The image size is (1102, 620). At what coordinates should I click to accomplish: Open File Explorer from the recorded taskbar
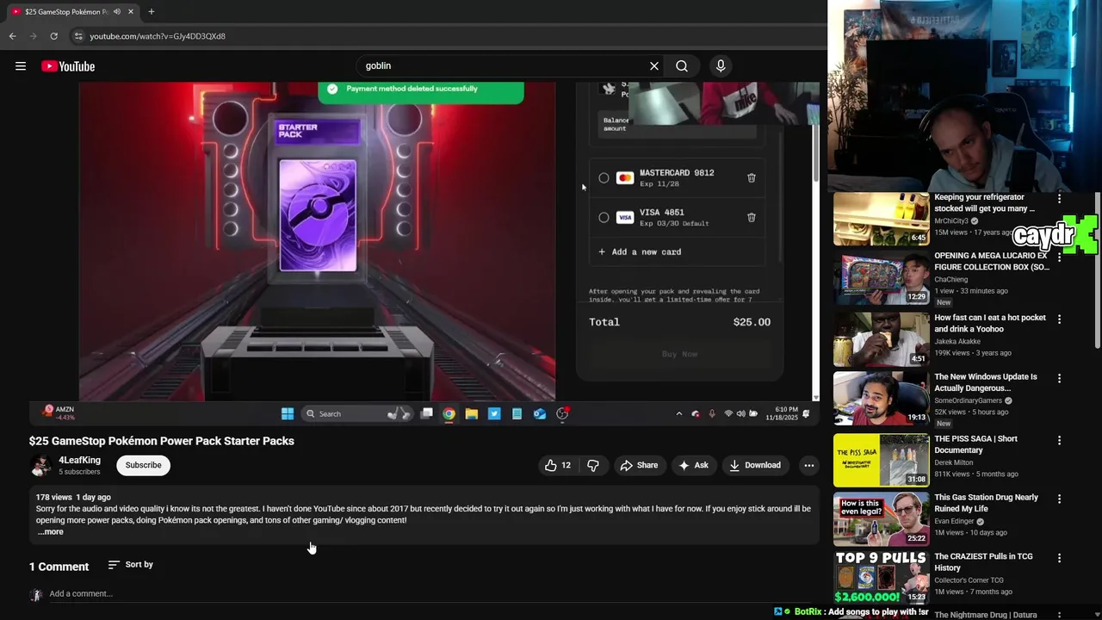pyautogui.click(x=472, y=414)
